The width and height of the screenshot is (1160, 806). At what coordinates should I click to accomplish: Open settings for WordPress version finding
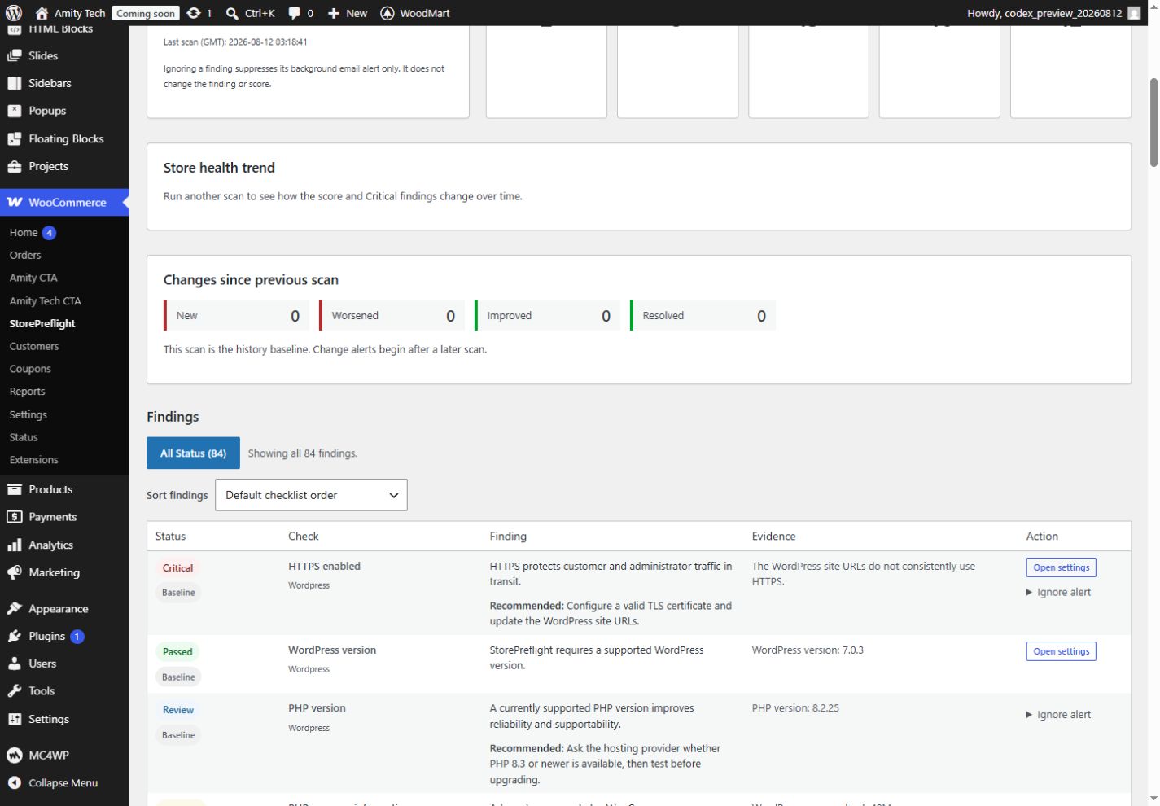click(1062, 651)
